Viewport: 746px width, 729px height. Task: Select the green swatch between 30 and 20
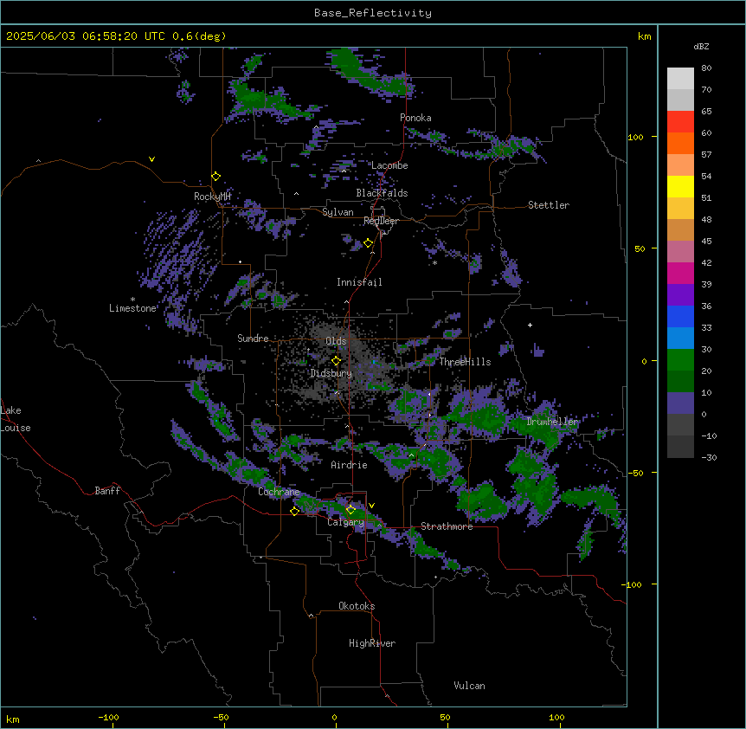[680, 360]
